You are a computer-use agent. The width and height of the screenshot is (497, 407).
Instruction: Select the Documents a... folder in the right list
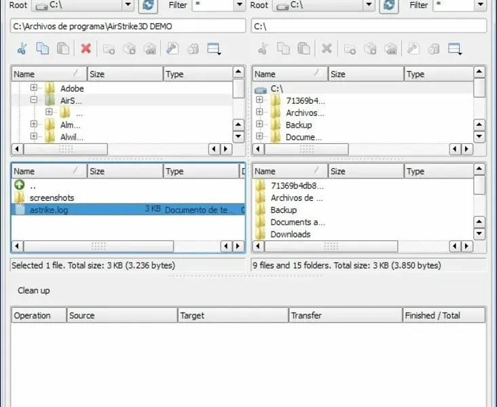(x=297, y=222)
